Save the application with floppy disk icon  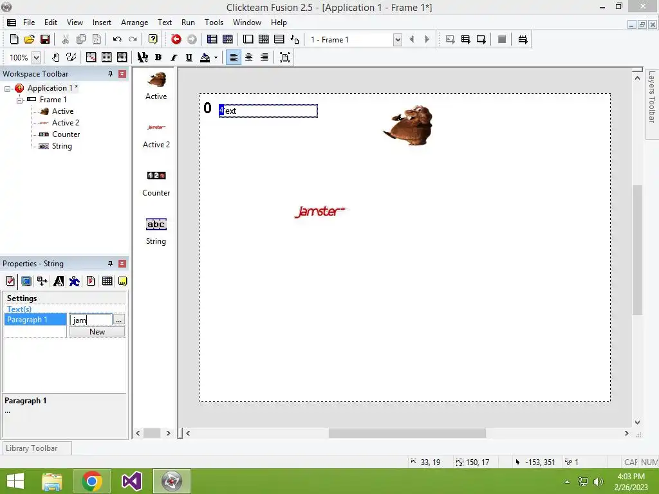click(45, 39)
